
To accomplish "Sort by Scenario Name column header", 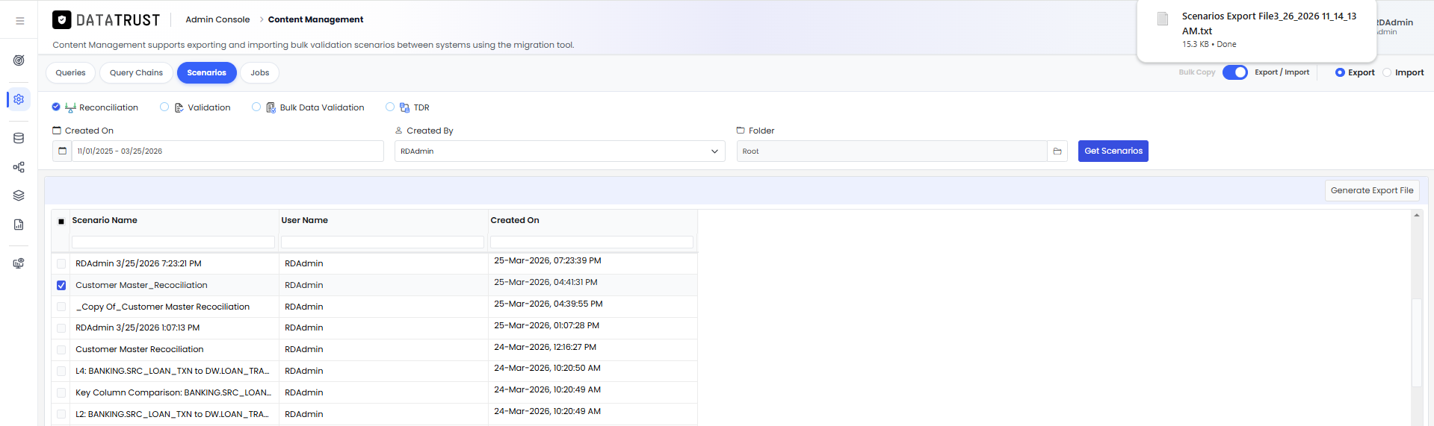I will (105, 220).
